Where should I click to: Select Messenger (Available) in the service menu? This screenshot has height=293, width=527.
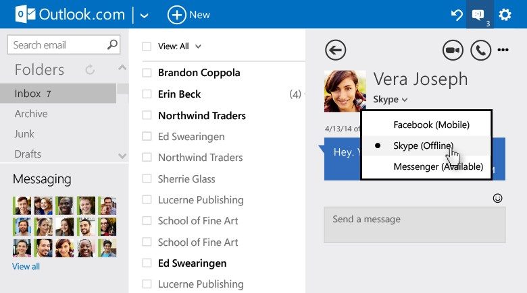point(438,167)
